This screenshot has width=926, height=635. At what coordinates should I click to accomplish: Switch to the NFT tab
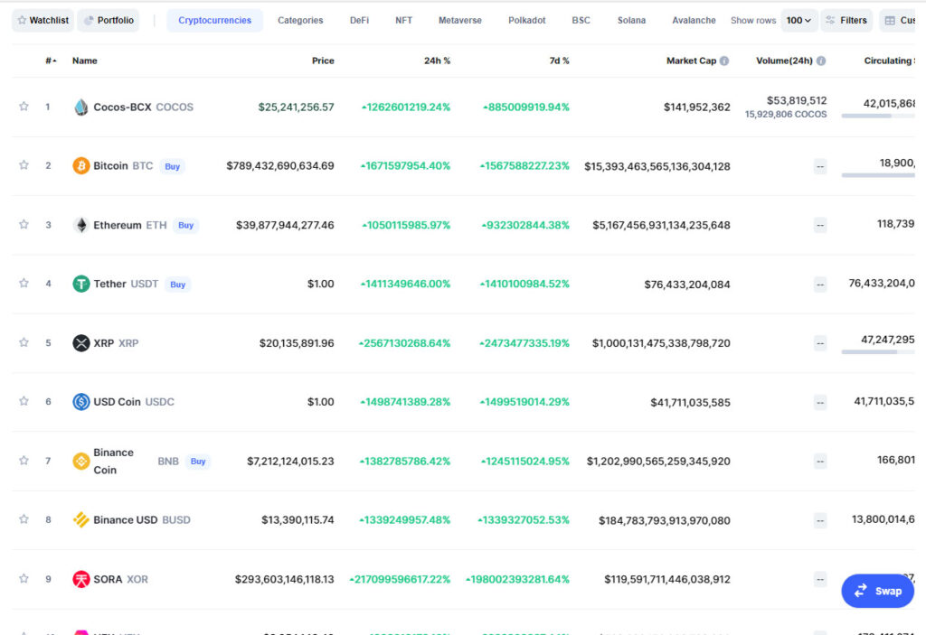(x=404, y=20)
